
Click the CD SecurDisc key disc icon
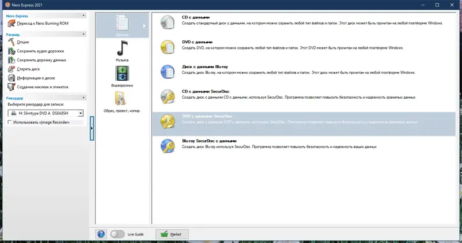pos(167,96)
